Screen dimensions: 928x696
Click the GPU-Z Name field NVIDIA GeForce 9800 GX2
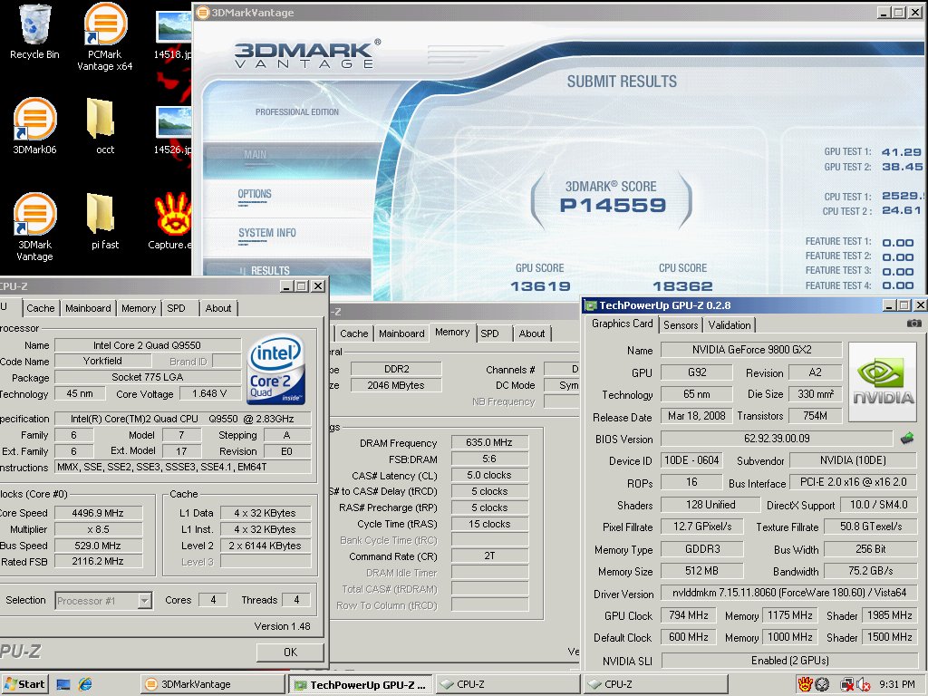751,350
